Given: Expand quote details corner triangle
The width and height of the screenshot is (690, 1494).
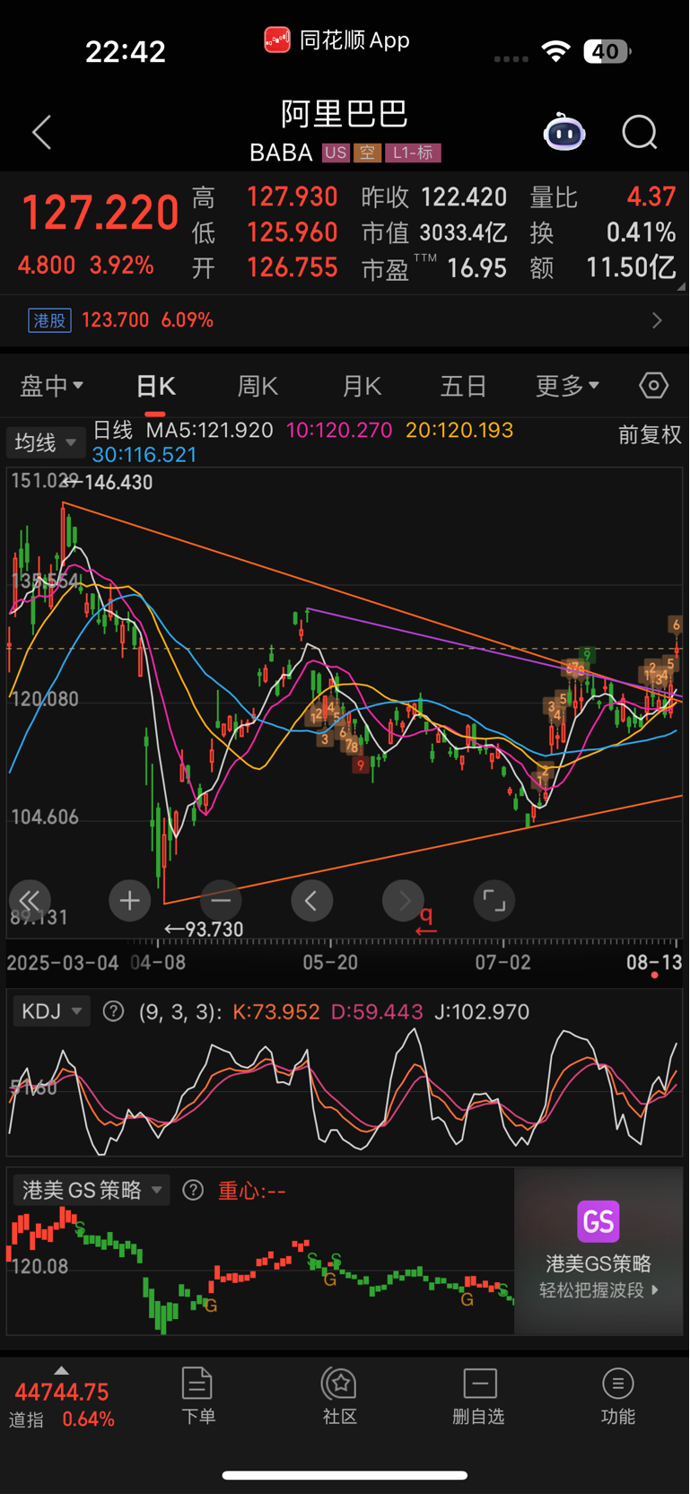Looking at the screenshot, I should point(681,287).
